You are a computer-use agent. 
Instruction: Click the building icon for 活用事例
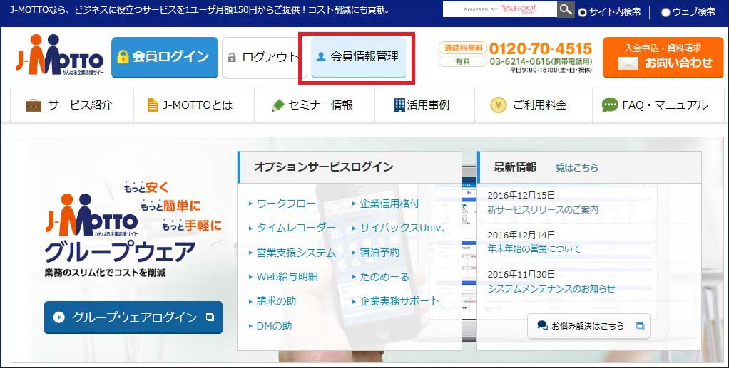tap(399, 105)
